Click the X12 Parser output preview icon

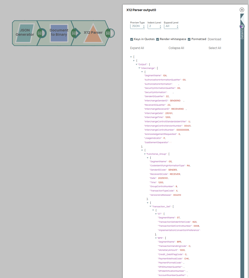click(108, 33)
